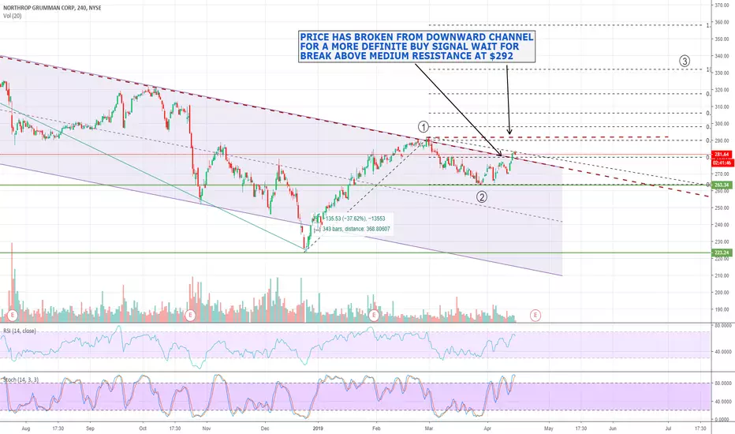
Task: Click the Mar label on time axis
Action: coord(428,428)
